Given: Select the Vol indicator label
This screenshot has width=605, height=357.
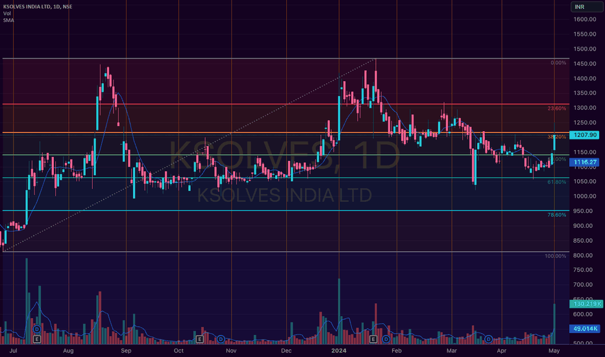Looking at the screenshot, I should (x=7, y=14).
